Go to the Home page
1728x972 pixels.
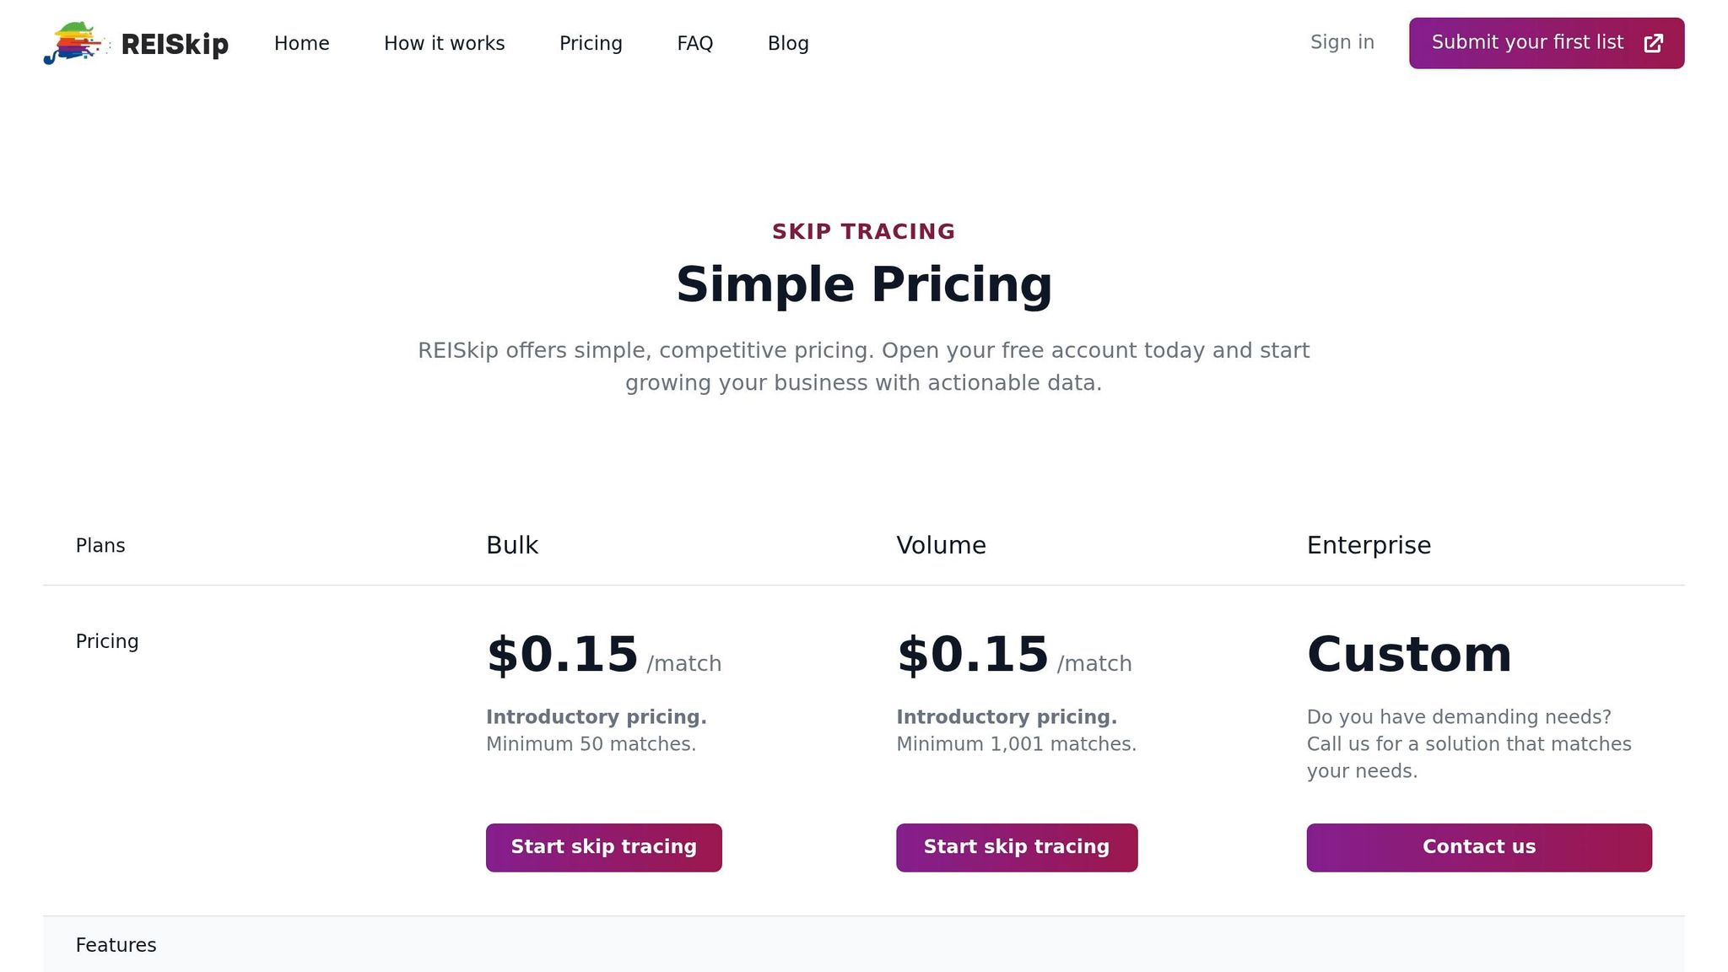301,43
